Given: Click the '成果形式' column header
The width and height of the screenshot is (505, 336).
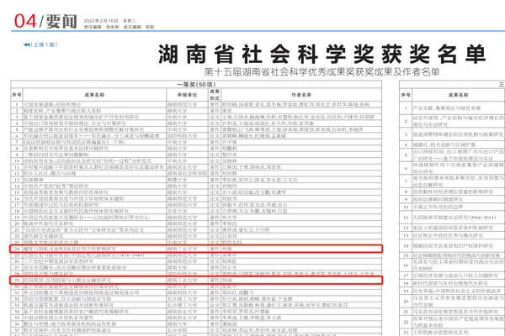Looking at the screenshot, I should point(215,95).
